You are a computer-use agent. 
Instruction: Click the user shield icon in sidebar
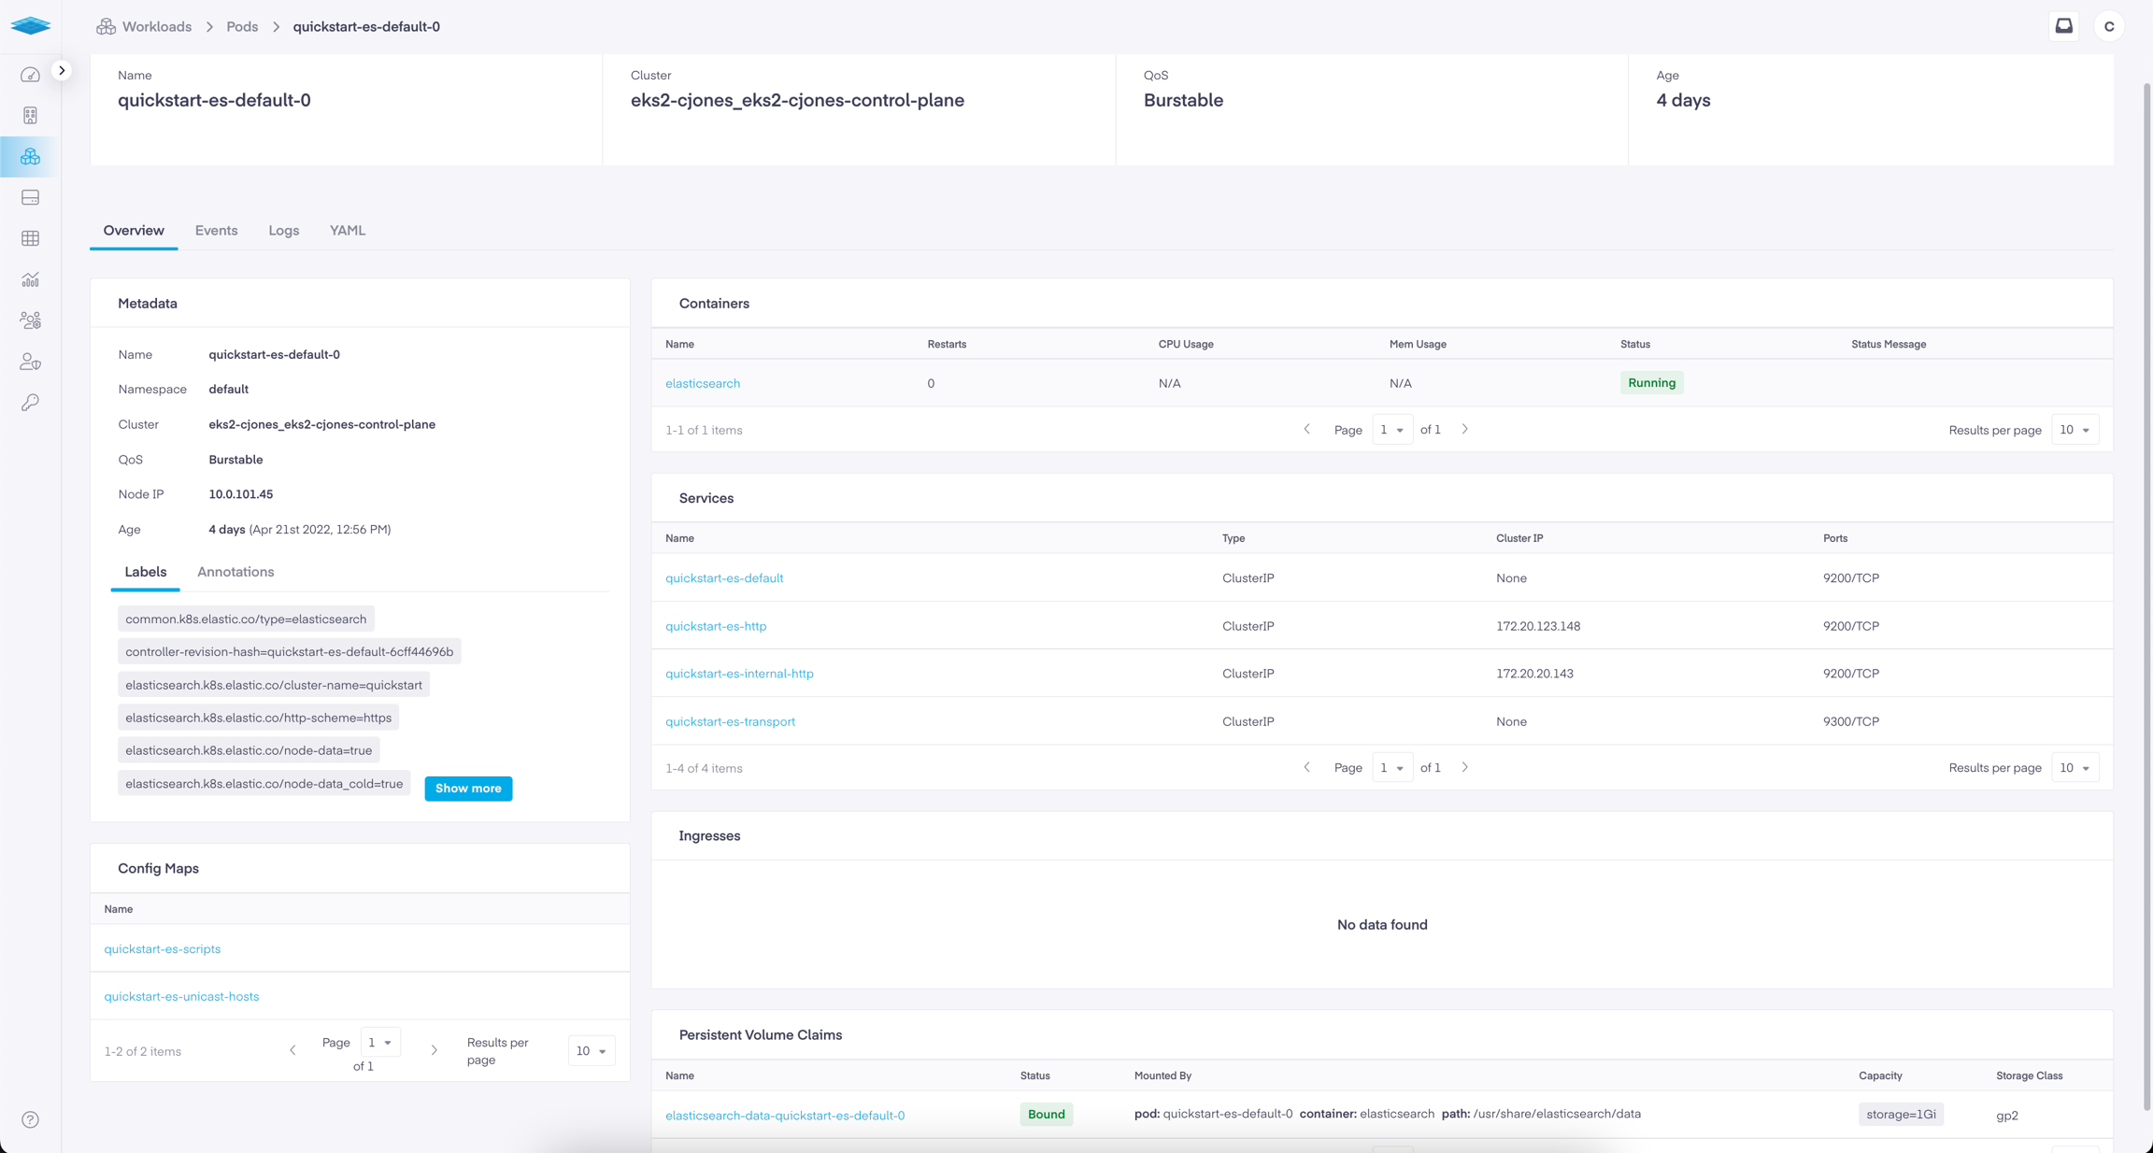[x=30, y=362]
